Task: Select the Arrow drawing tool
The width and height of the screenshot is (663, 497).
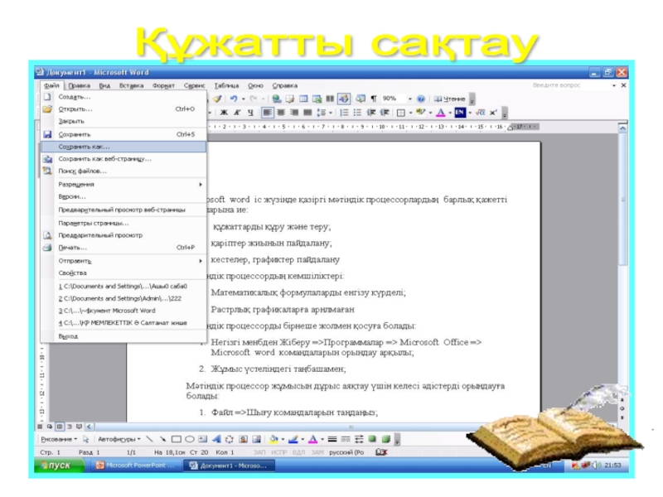Action: [162, 439]
